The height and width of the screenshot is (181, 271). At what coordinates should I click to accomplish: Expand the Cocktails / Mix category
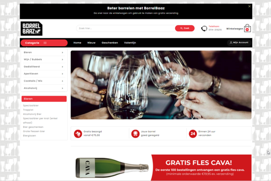43,81
